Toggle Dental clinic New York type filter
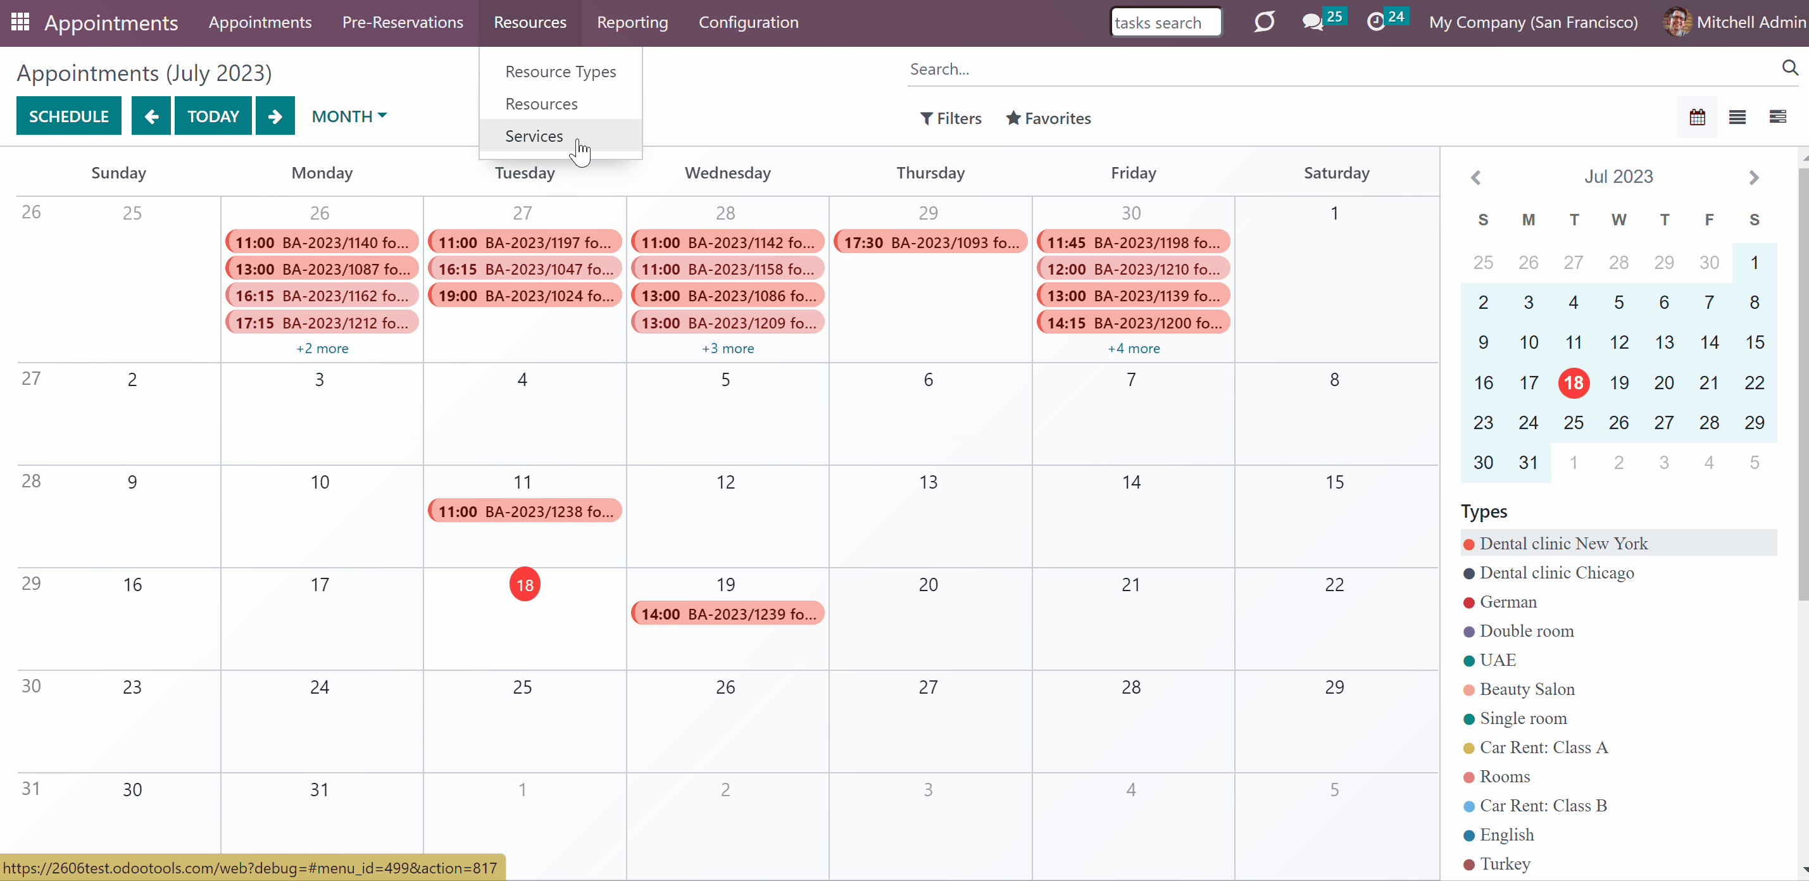The width and height of the screenshot is (1809, 881). (x=1618, y=543)
